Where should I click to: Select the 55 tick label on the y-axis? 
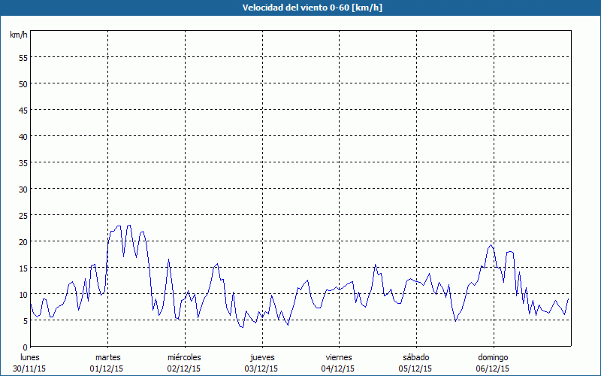click(x=23, y=57)
